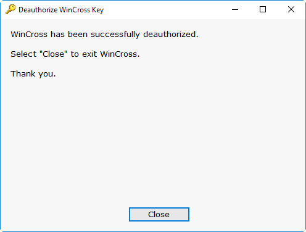Click the Close button to exit WinCross
Screen dimensions: 306x232
coord(159,214)
